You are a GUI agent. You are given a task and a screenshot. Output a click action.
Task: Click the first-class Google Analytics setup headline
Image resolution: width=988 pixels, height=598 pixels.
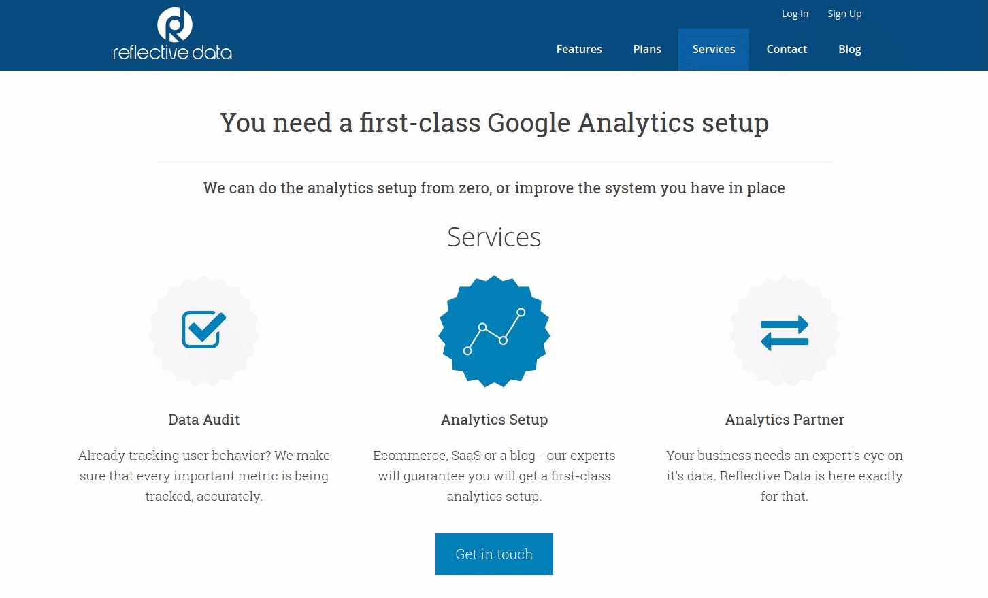coord(494,123)
